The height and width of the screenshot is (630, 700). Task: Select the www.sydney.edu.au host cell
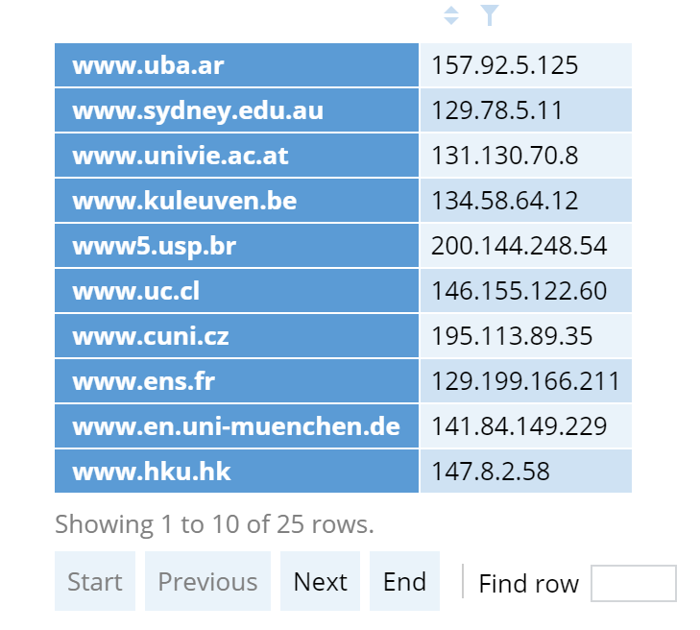236,110
